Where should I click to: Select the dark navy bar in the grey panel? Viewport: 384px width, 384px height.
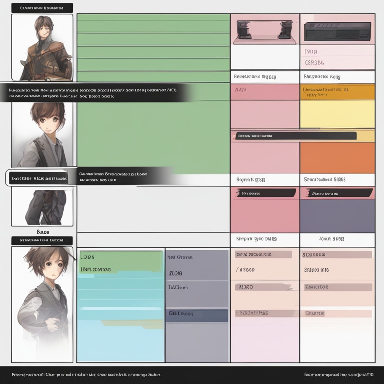pyautogui.click(x=197, y=315)
